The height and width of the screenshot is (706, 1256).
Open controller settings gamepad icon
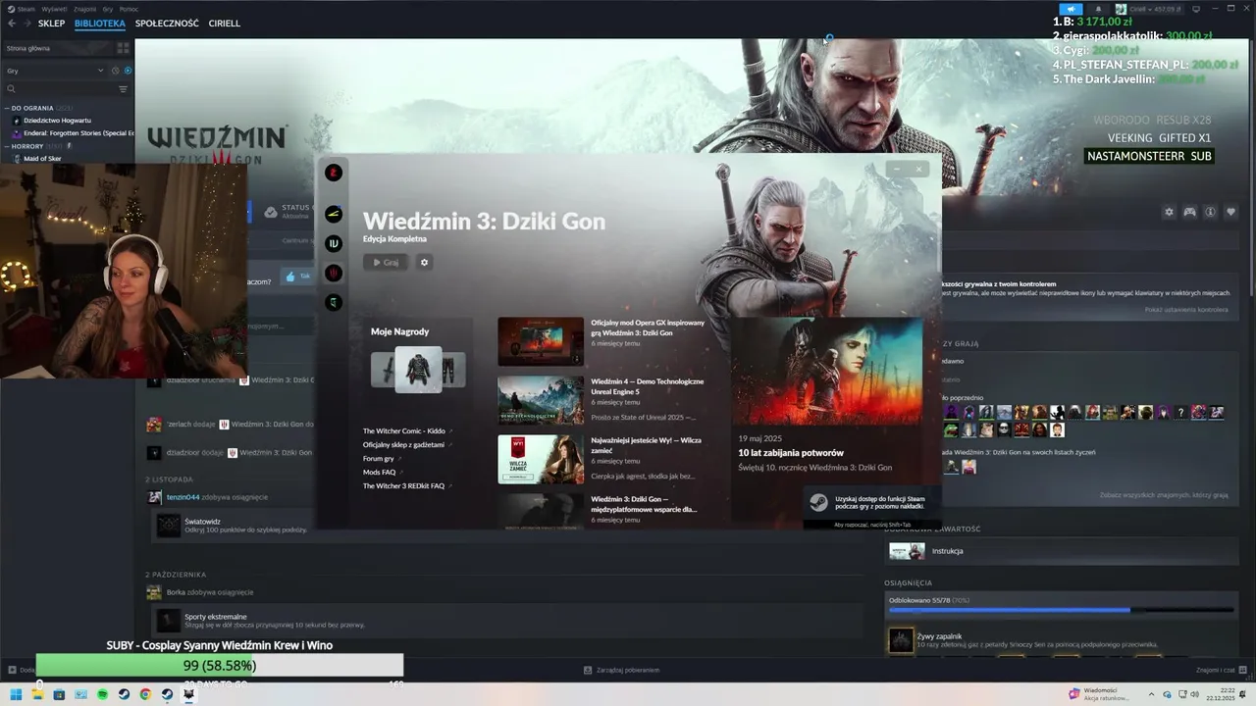pos(1189,212)
